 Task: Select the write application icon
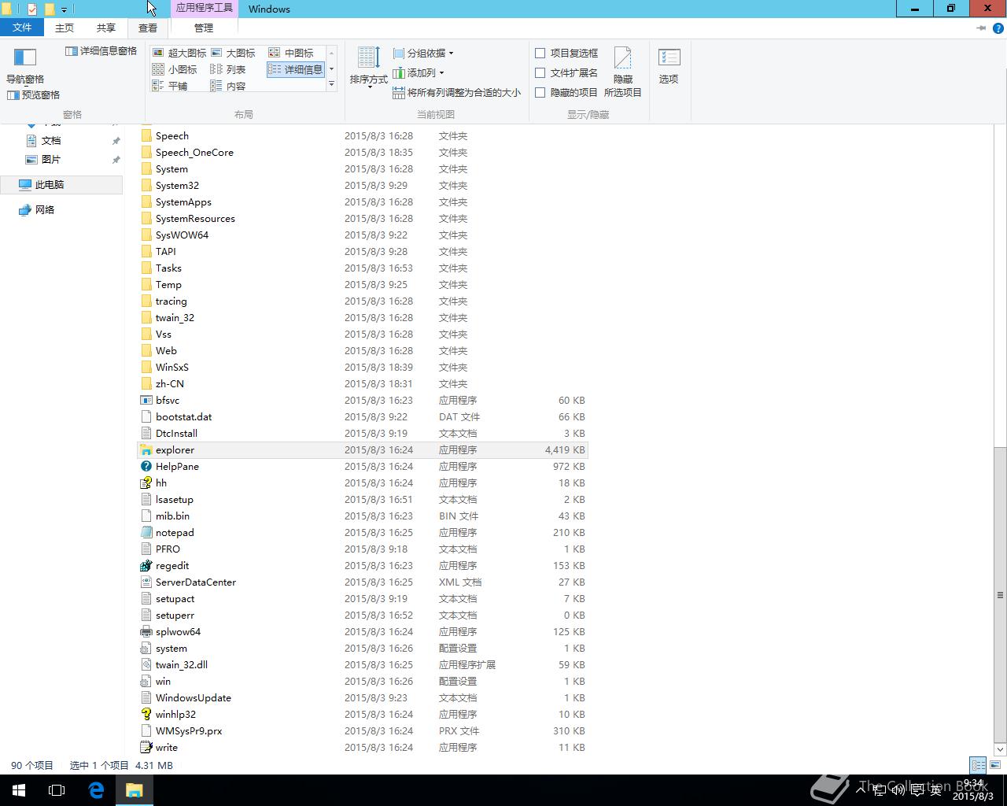146,747
